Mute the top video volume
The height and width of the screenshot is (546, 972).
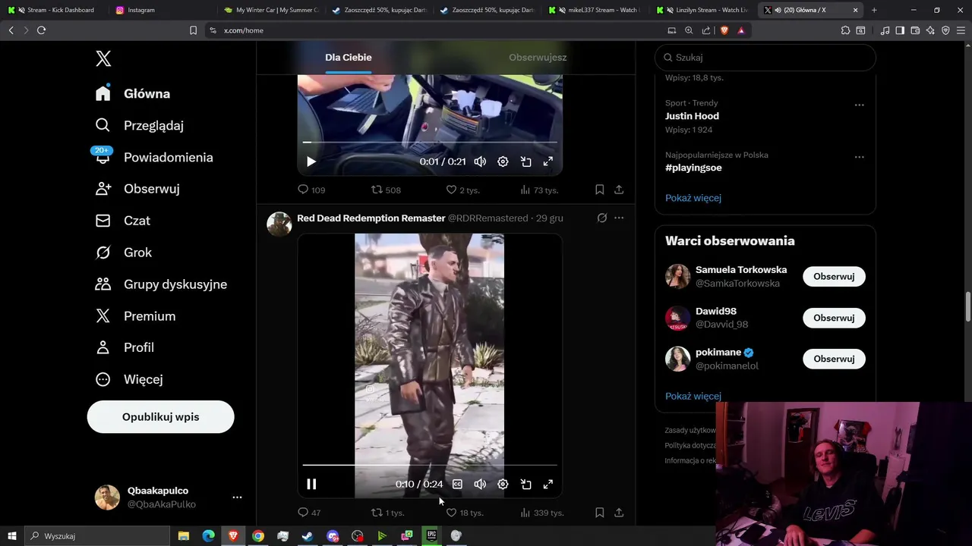(x=480, y=162)
